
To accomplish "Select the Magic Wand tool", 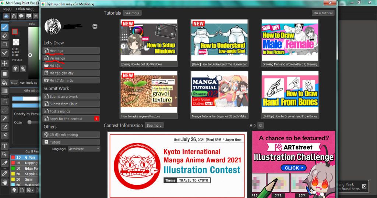I will [4, 118].
